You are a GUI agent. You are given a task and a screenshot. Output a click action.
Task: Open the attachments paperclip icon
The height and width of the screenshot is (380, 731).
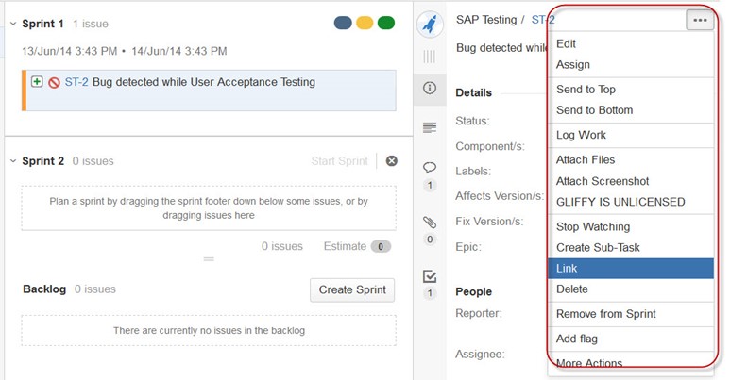point(430,223)
